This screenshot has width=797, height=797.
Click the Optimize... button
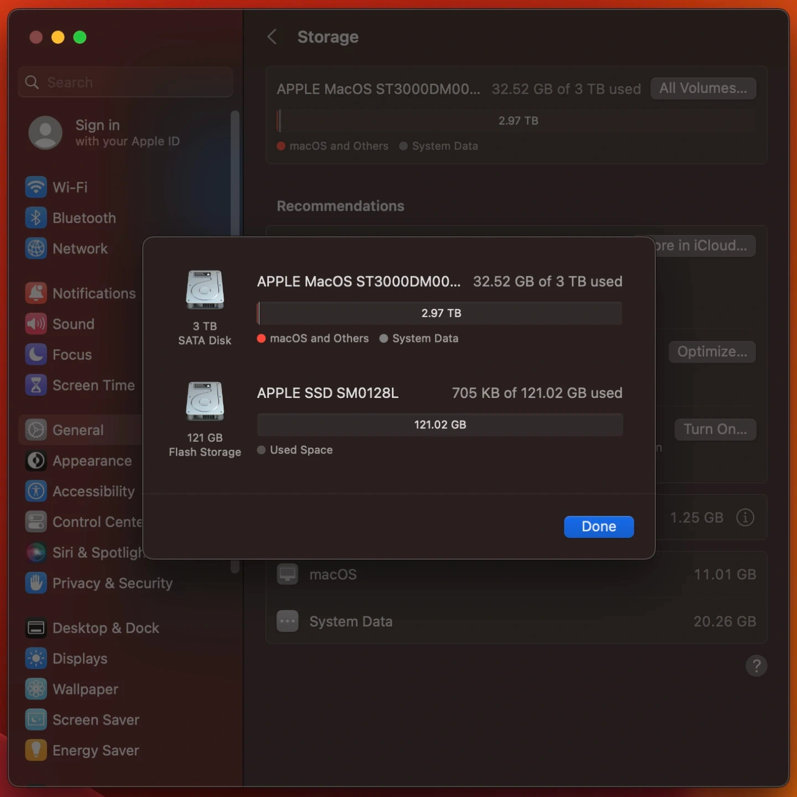[x=712, y=352]
